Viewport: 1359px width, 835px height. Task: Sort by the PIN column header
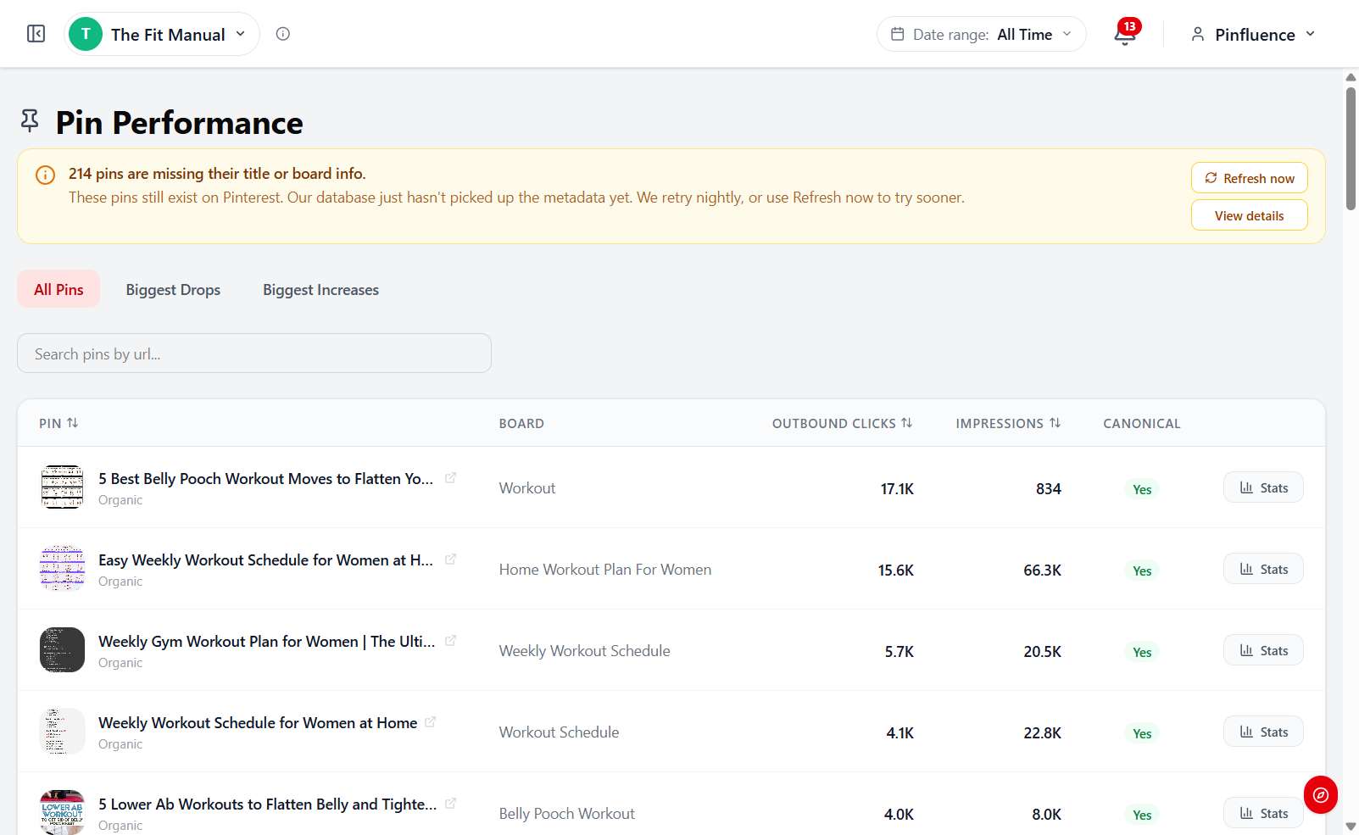point(58,423)
